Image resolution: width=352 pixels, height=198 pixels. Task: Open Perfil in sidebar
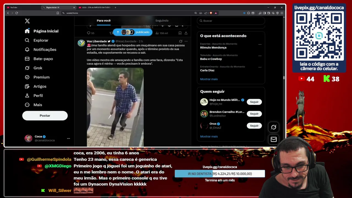click(x=34, y=96)
